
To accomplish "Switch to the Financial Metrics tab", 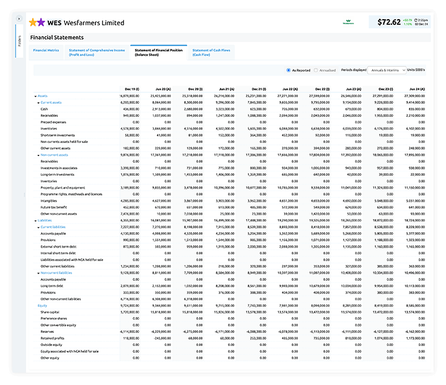I will (46, 50).
